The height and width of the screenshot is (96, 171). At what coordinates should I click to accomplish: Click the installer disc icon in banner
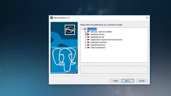click(x=70, y=30)
